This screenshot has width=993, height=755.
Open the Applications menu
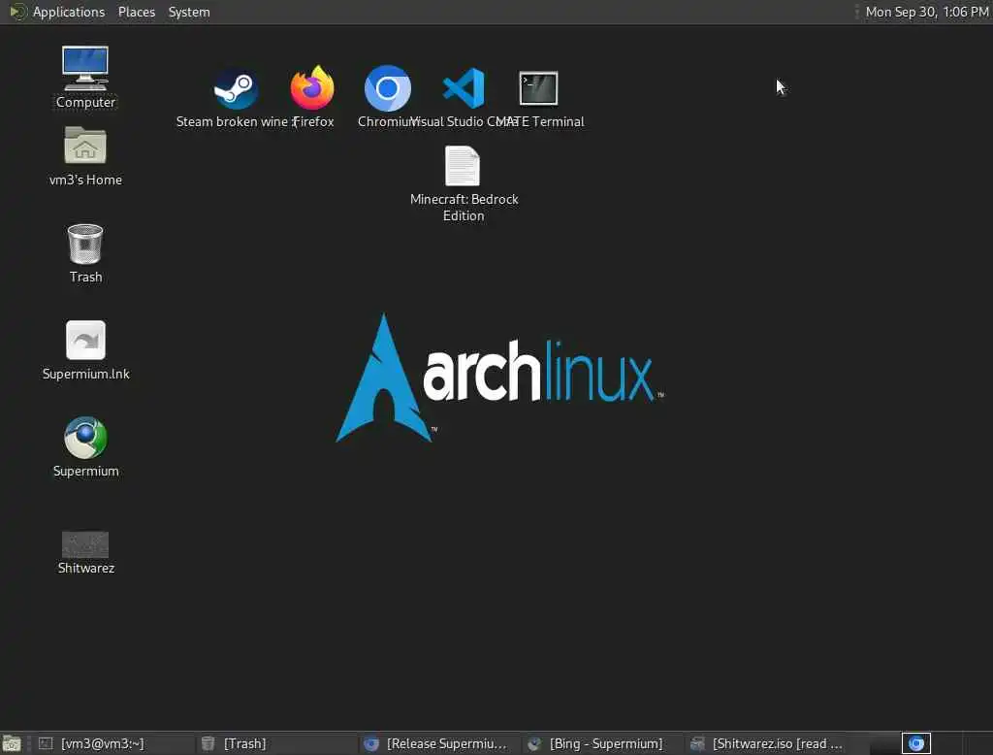tap(57, 12)
